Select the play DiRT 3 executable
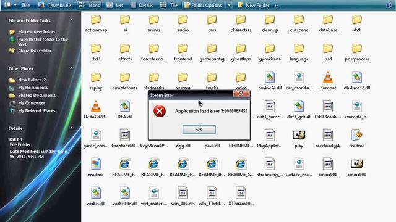 click(x=299, y=139)
